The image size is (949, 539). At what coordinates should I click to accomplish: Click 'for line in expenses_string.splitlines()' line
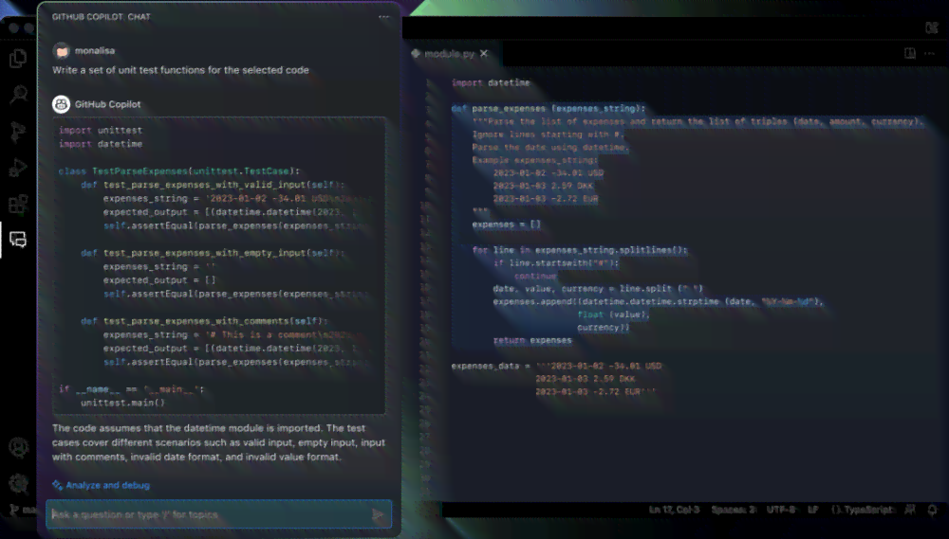[580, 250]
